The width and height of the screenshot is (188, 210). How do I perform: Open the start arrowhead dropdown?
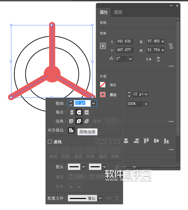coord(84,167)
